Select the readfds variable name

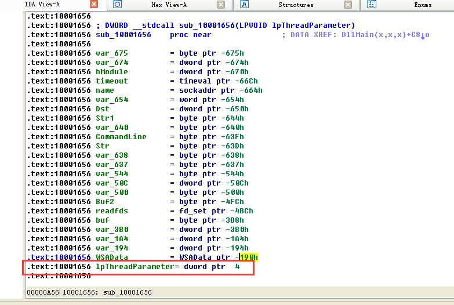click(x=112, y=211)
